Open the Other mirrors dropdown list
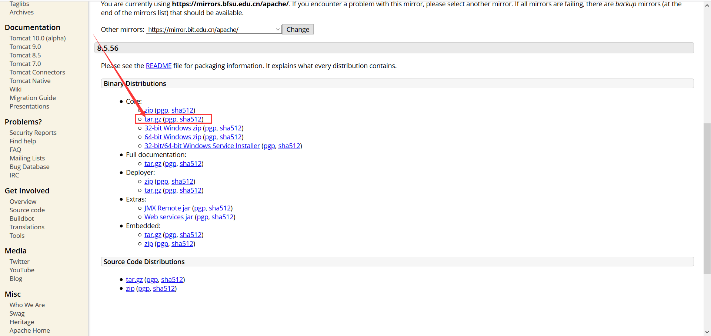Viewport: 711px width, 336px height. pyautogui.click(x=214, y=29)
